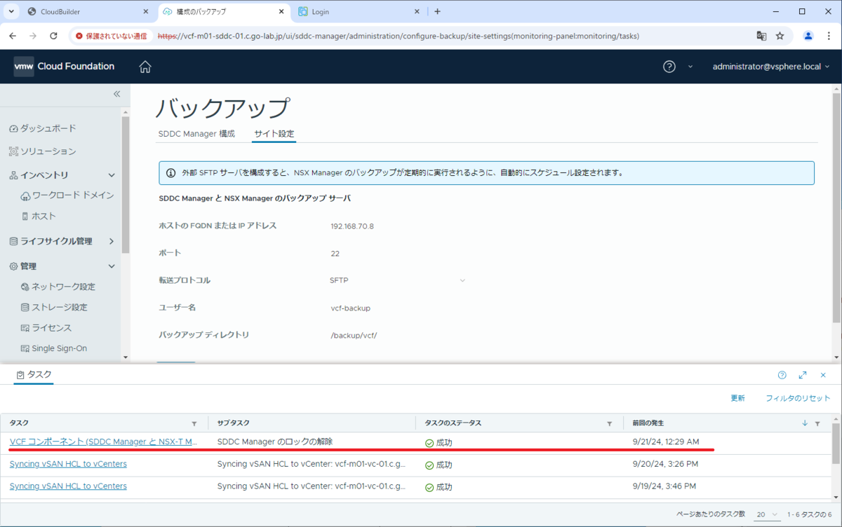Click the task table vertical scrollbar
The height and width of the screenshot is (527, 842).
836,443
